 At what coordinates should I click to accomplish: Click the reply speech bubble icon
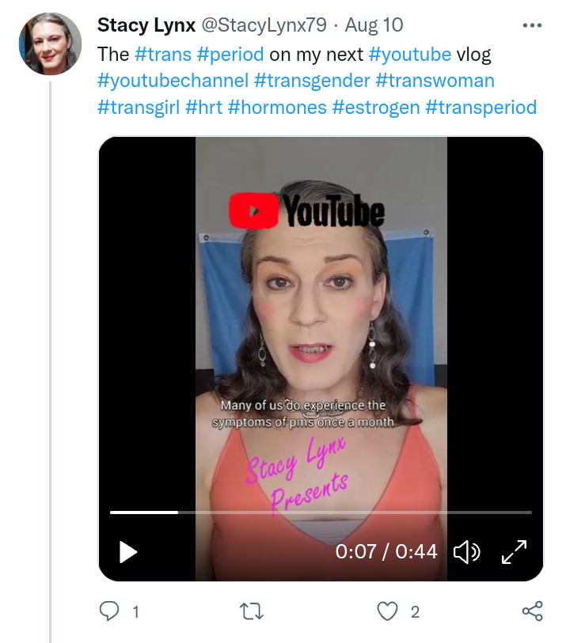[x=109, y=611]
